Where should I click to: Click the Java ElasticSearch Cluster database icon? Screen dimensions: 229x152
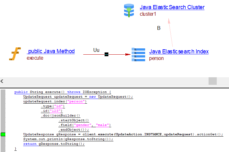[129, 10]
